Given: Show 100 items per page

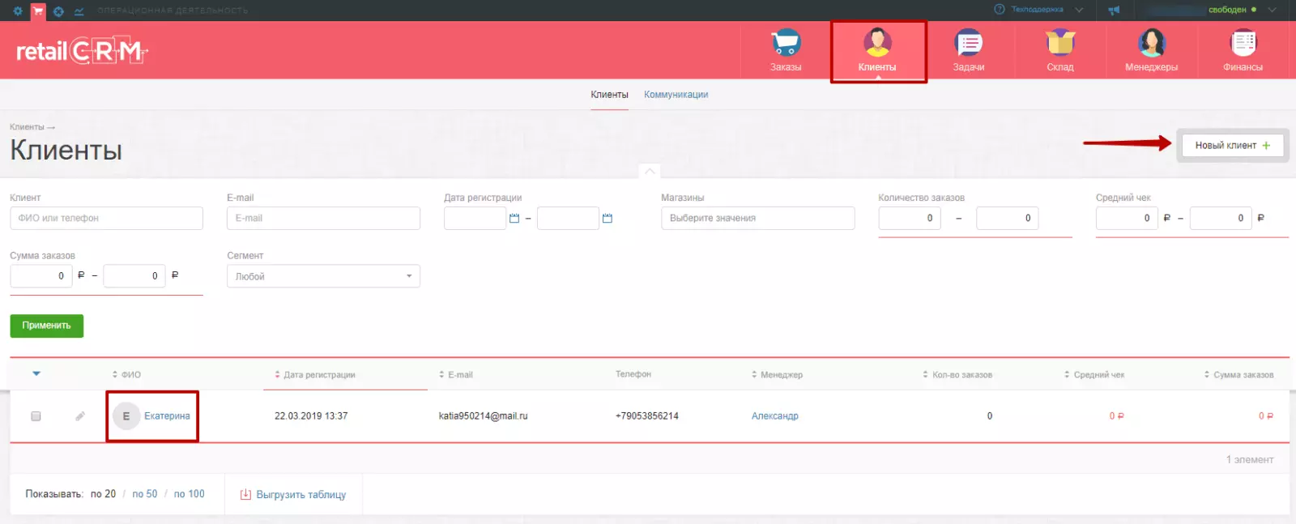Looking at the screenshot, I should click(x=189, y=494).
